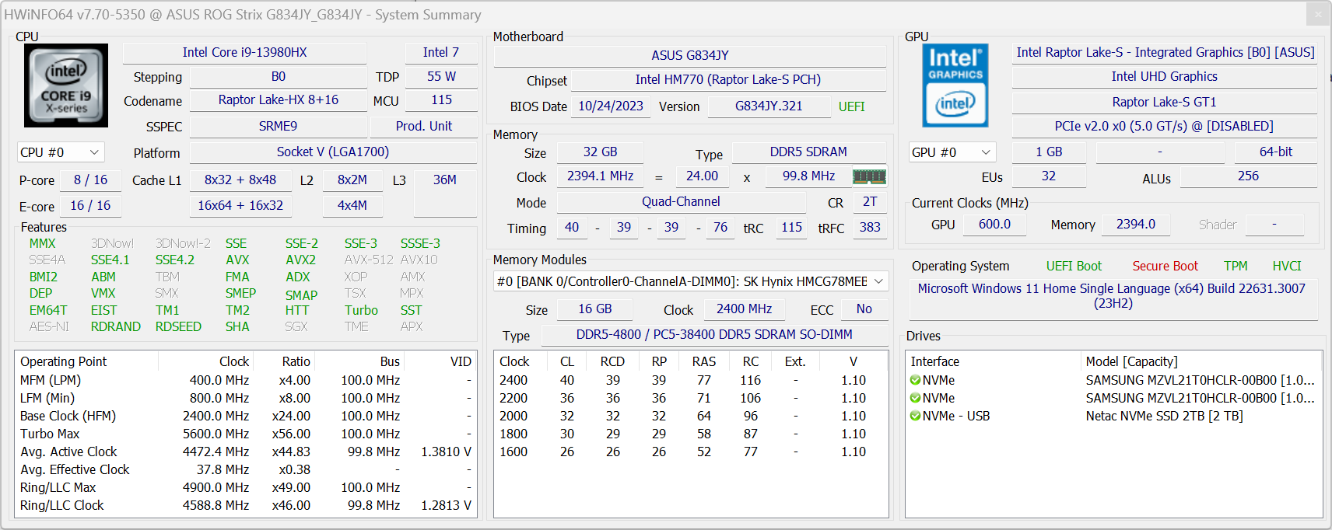Image resolution: width=1332 pixels, height=530 pixels.
Task: Expand the SK Hynix memory module dropdown
Action: pyautogui.click(x=878, y=281)
